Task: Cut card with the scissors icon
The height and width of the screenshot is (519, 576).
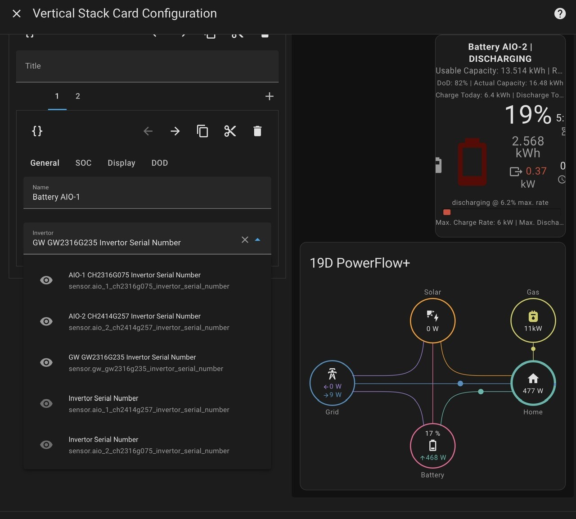Action: (230, 131)
